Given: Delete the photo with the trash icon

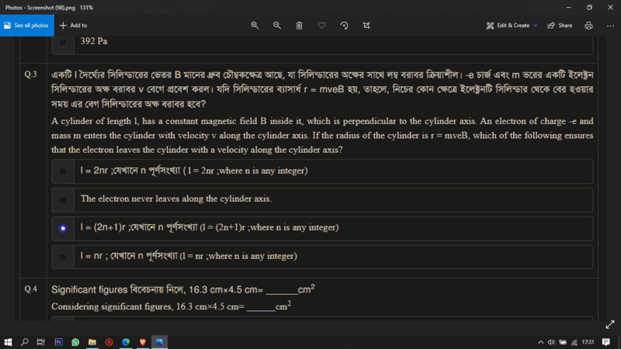Looking at the screenshot, I should click(299, 26).
